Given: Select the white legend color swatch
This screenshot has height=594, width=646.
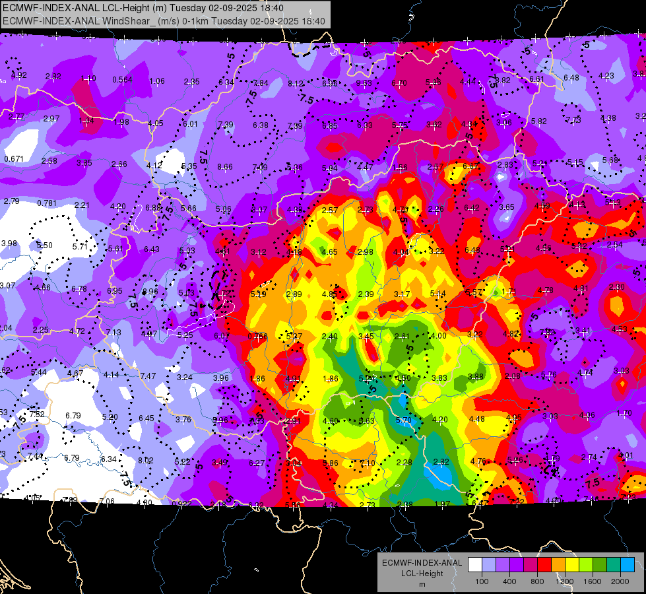Looking at the screenshot, I should pyautogui.click(x=475, y=565).
